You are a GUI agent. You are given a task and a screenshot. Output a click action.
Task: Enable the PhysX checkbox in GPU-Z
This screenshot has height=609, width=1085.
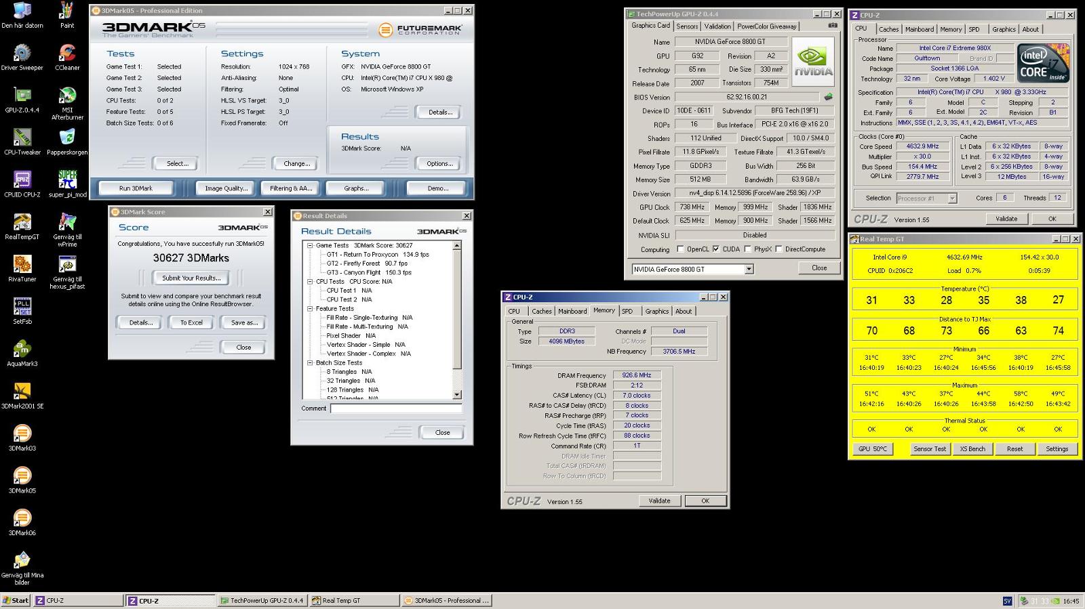coord(747,249)
